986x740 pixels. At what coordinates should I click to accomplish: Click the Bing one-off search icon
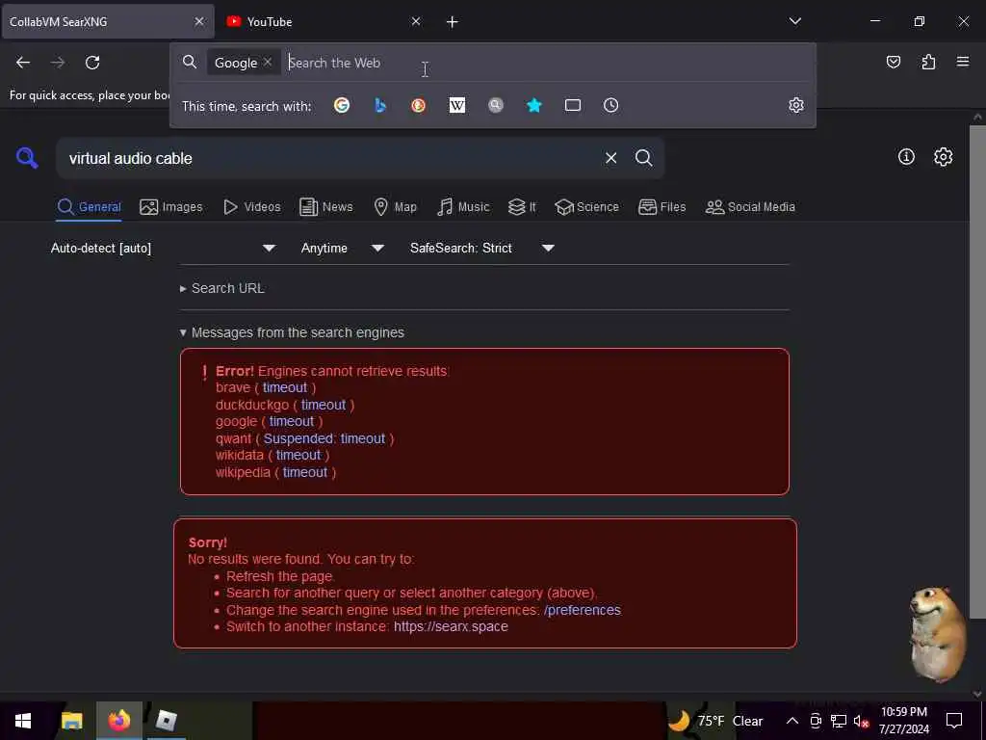379,105
